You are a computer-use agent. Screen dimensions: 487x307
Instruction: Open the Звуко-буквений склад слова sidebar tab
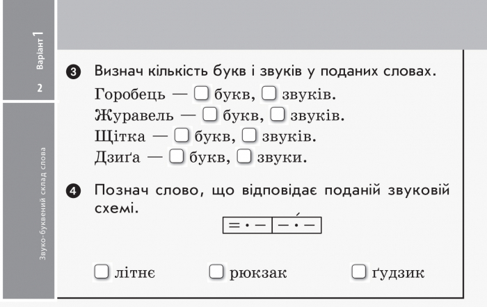tap(42, 204)
